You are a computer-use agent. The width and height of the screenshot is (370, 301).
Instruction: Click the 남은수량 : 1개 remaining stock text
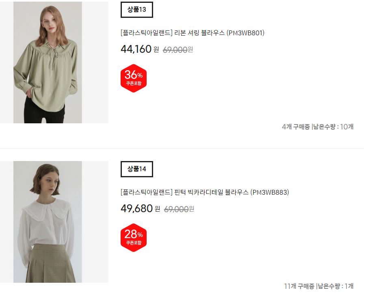(335, 286)
